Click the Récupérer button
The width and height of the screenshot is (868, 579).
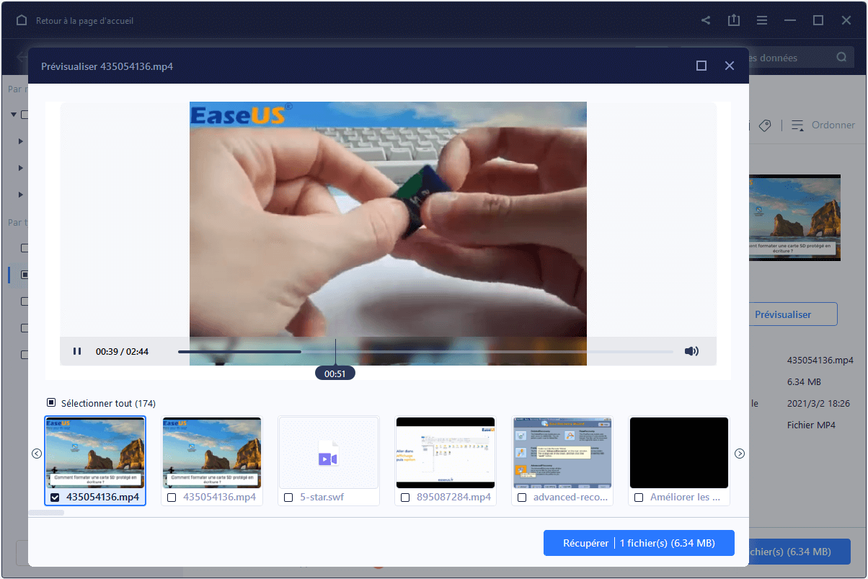tap(639, 543)
